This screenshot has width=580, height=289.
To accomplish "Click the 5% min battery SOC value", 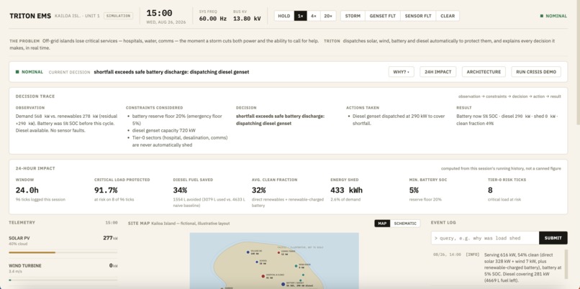I will 414,191.
